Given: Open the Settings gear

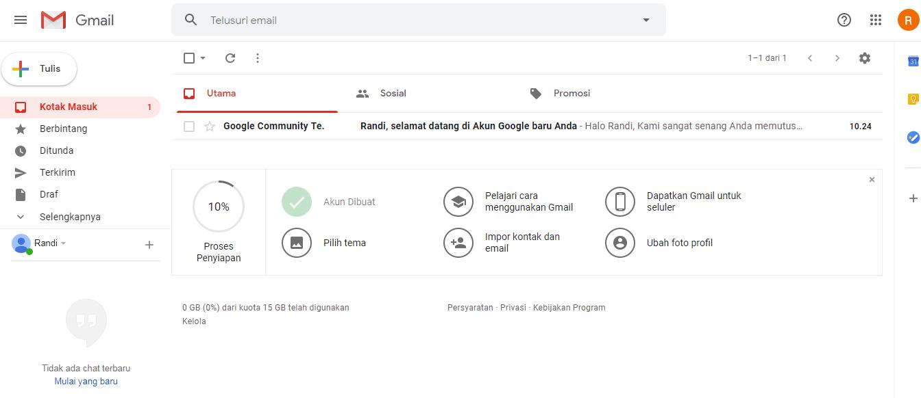Looking at the screenshot, I should coord(865,58).
